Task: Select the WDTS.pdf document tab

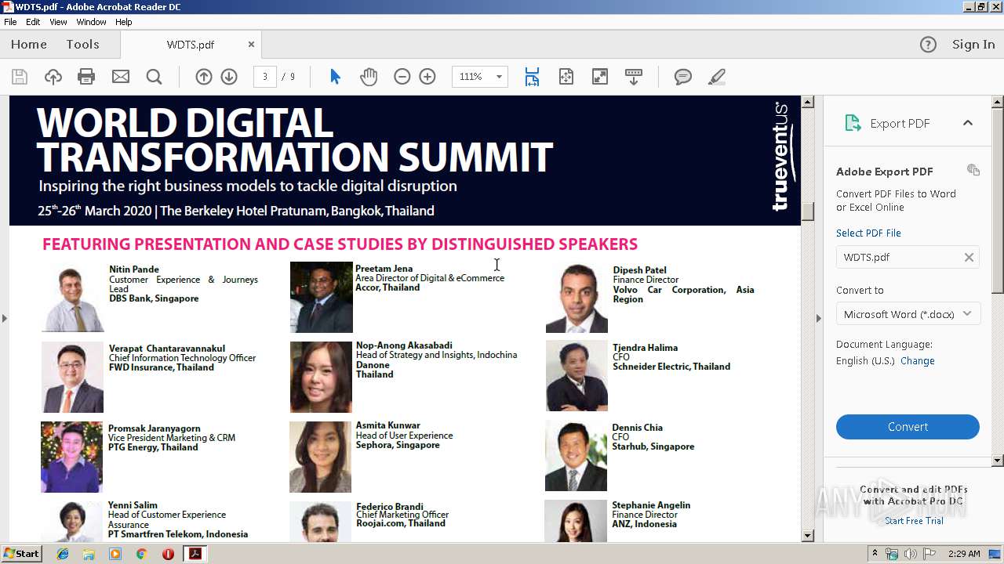Action: pos(191,45)
